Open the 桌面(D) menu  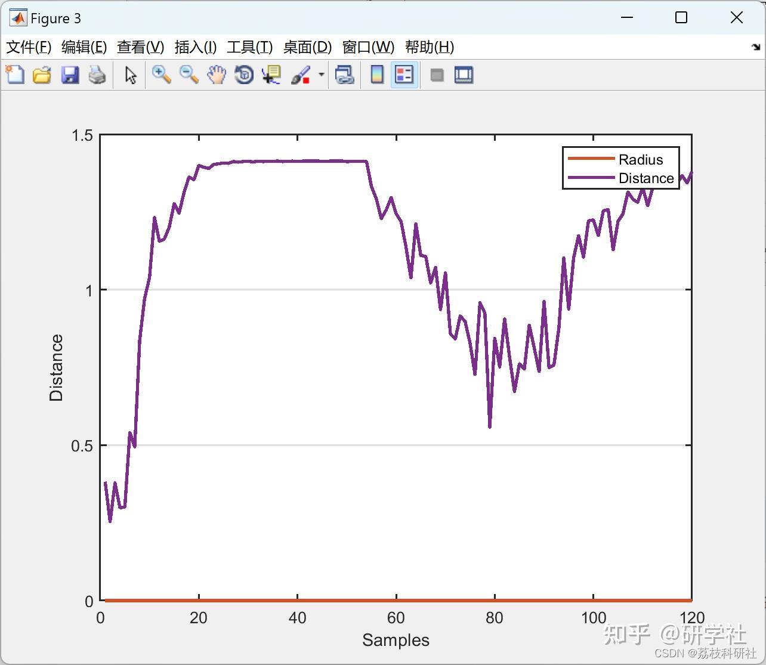(307, 47)
